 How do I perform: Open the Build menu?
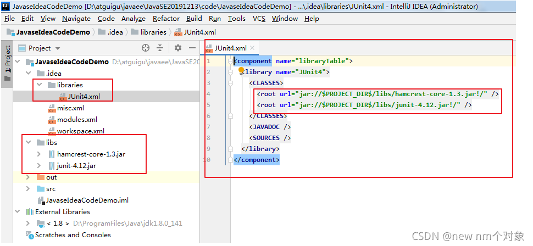point(194,19)
